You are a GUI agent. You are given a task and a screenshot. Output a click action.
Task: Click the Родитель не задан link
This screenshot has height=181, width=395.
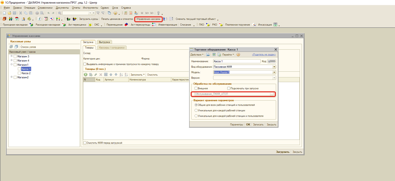(x=264, y=55)
